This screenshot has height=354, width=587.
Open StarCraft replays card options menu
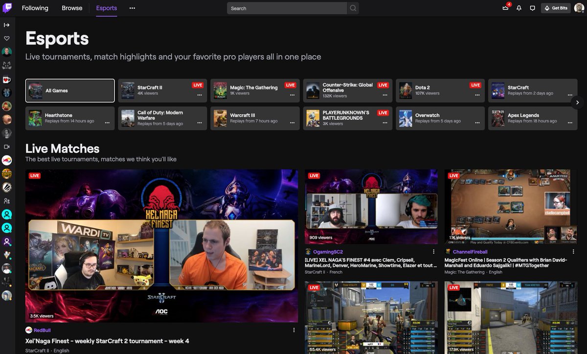(x=570, y=95)
